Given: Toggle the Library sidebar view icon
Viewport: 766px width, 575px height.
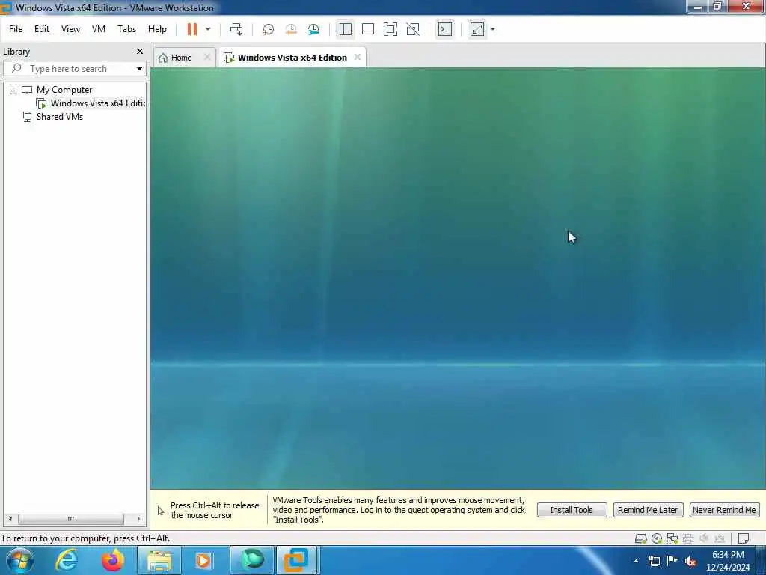Looking at the screenshot, I should coord(346,29).
